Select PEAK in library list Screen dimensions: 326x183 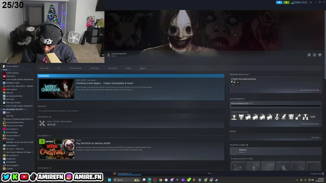(8, 113)
